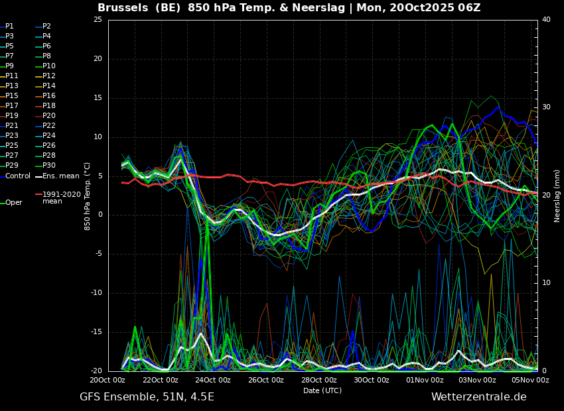This screenshot has width=564, height=411.
Task: Click the P24 legend entry
Action: [46, 135]
